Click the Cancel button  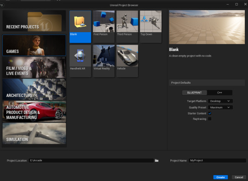(x=239, y=177)
